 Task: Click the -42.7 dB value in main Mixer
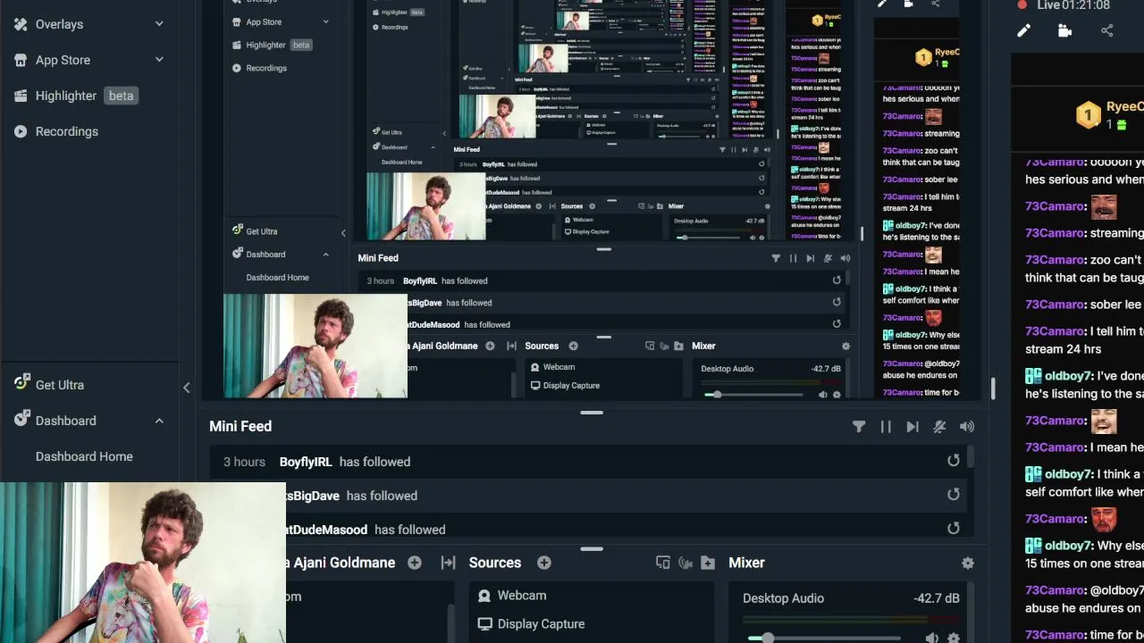tap(937, 598)
